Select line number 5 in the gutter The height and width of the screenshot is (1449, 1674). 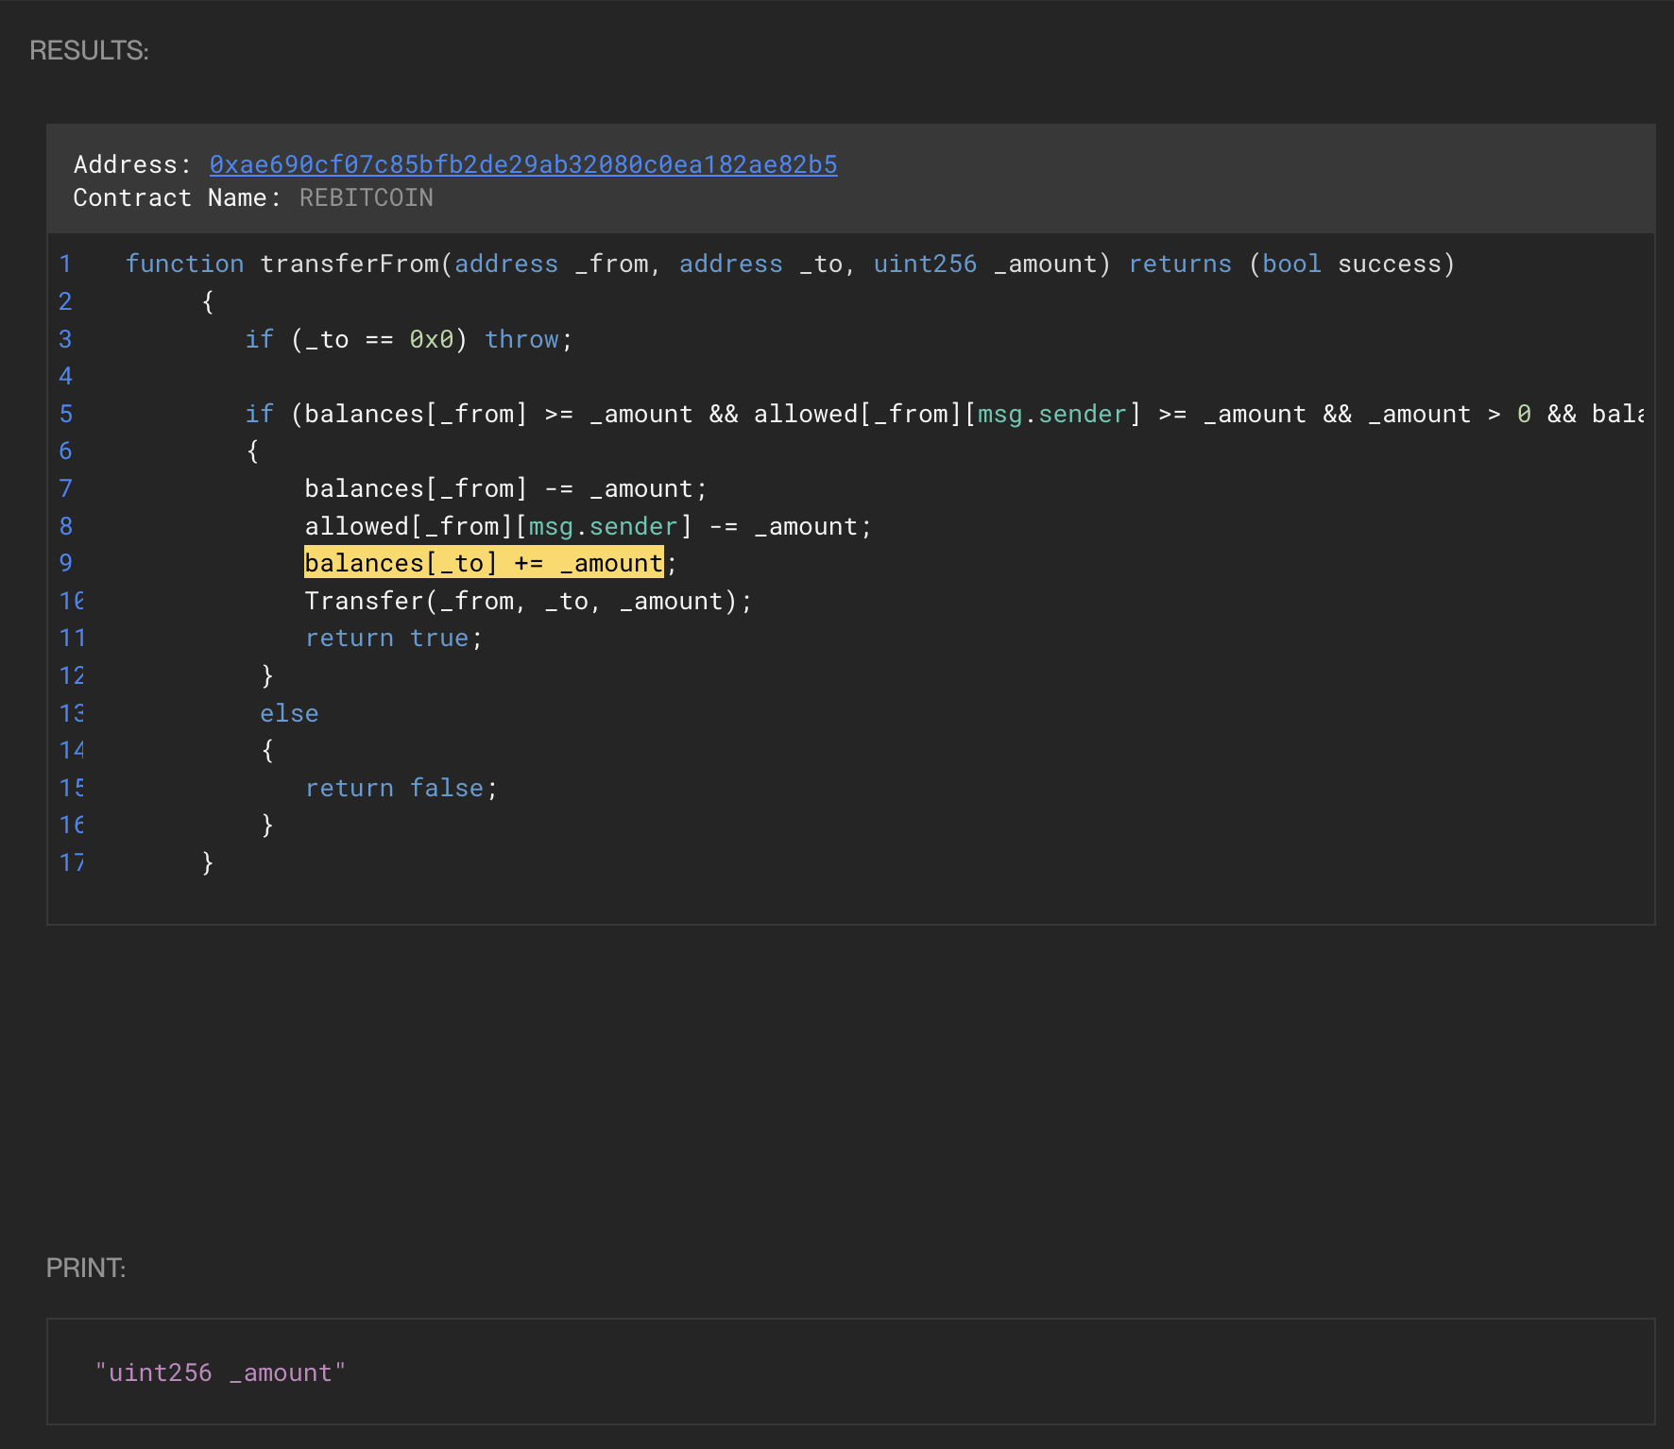(x=65, y=414)
